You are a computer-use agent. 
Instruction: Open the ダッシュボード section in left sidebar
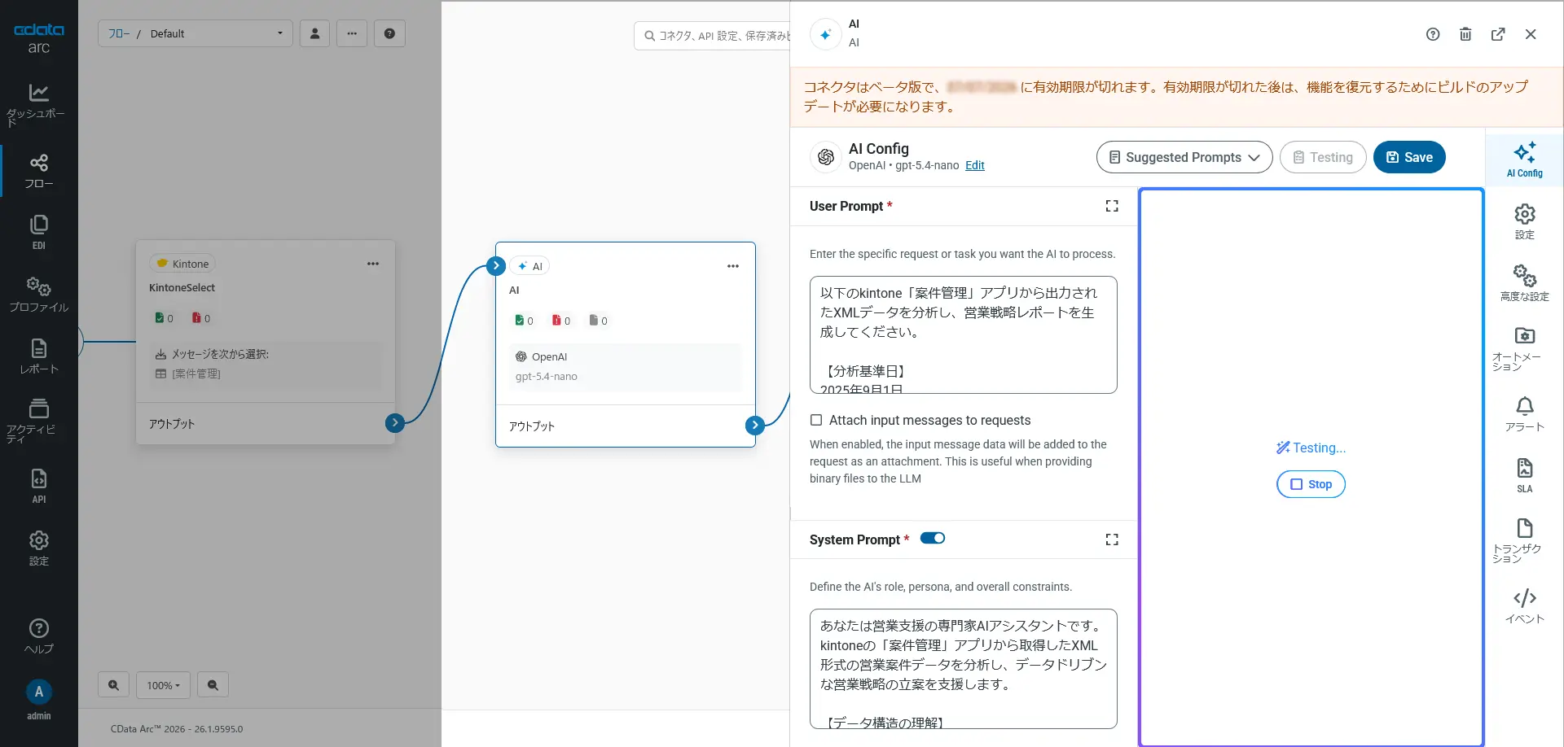(x=38, y=102)
